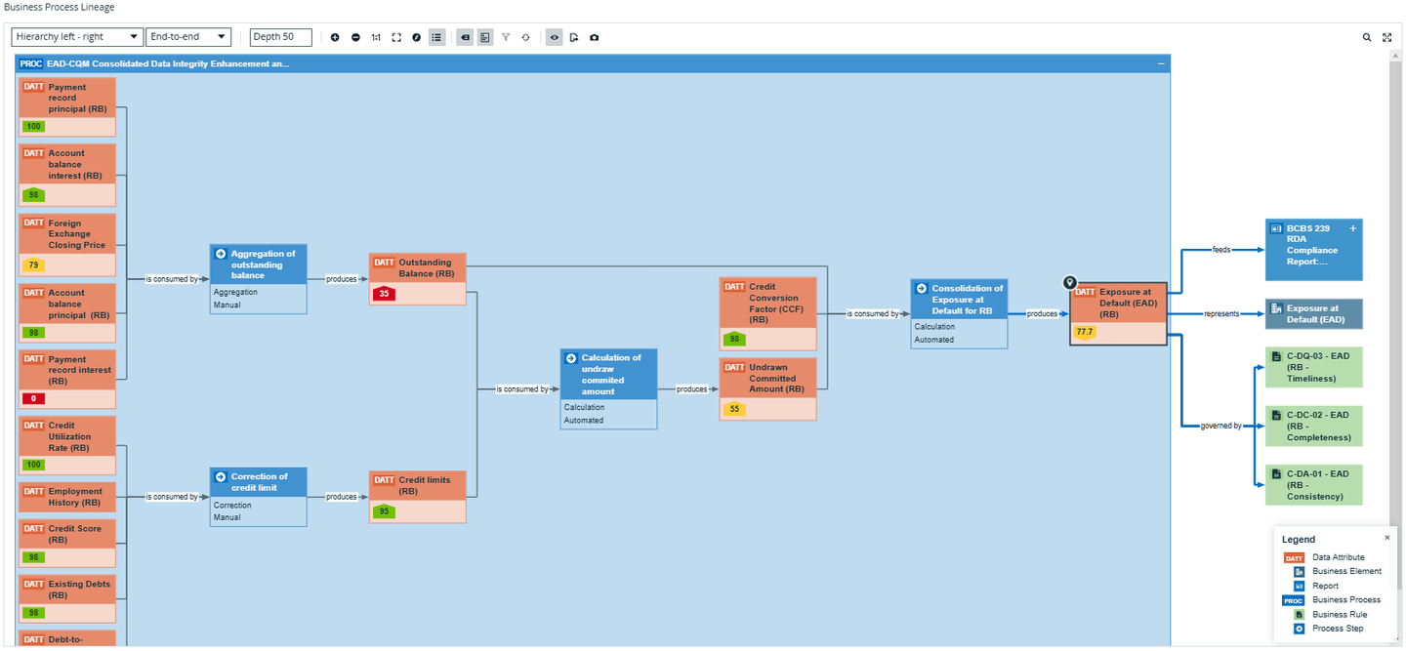Toggle the eye visibility icon
Viewport: 1406px width, 651px height.
point(555,37)
